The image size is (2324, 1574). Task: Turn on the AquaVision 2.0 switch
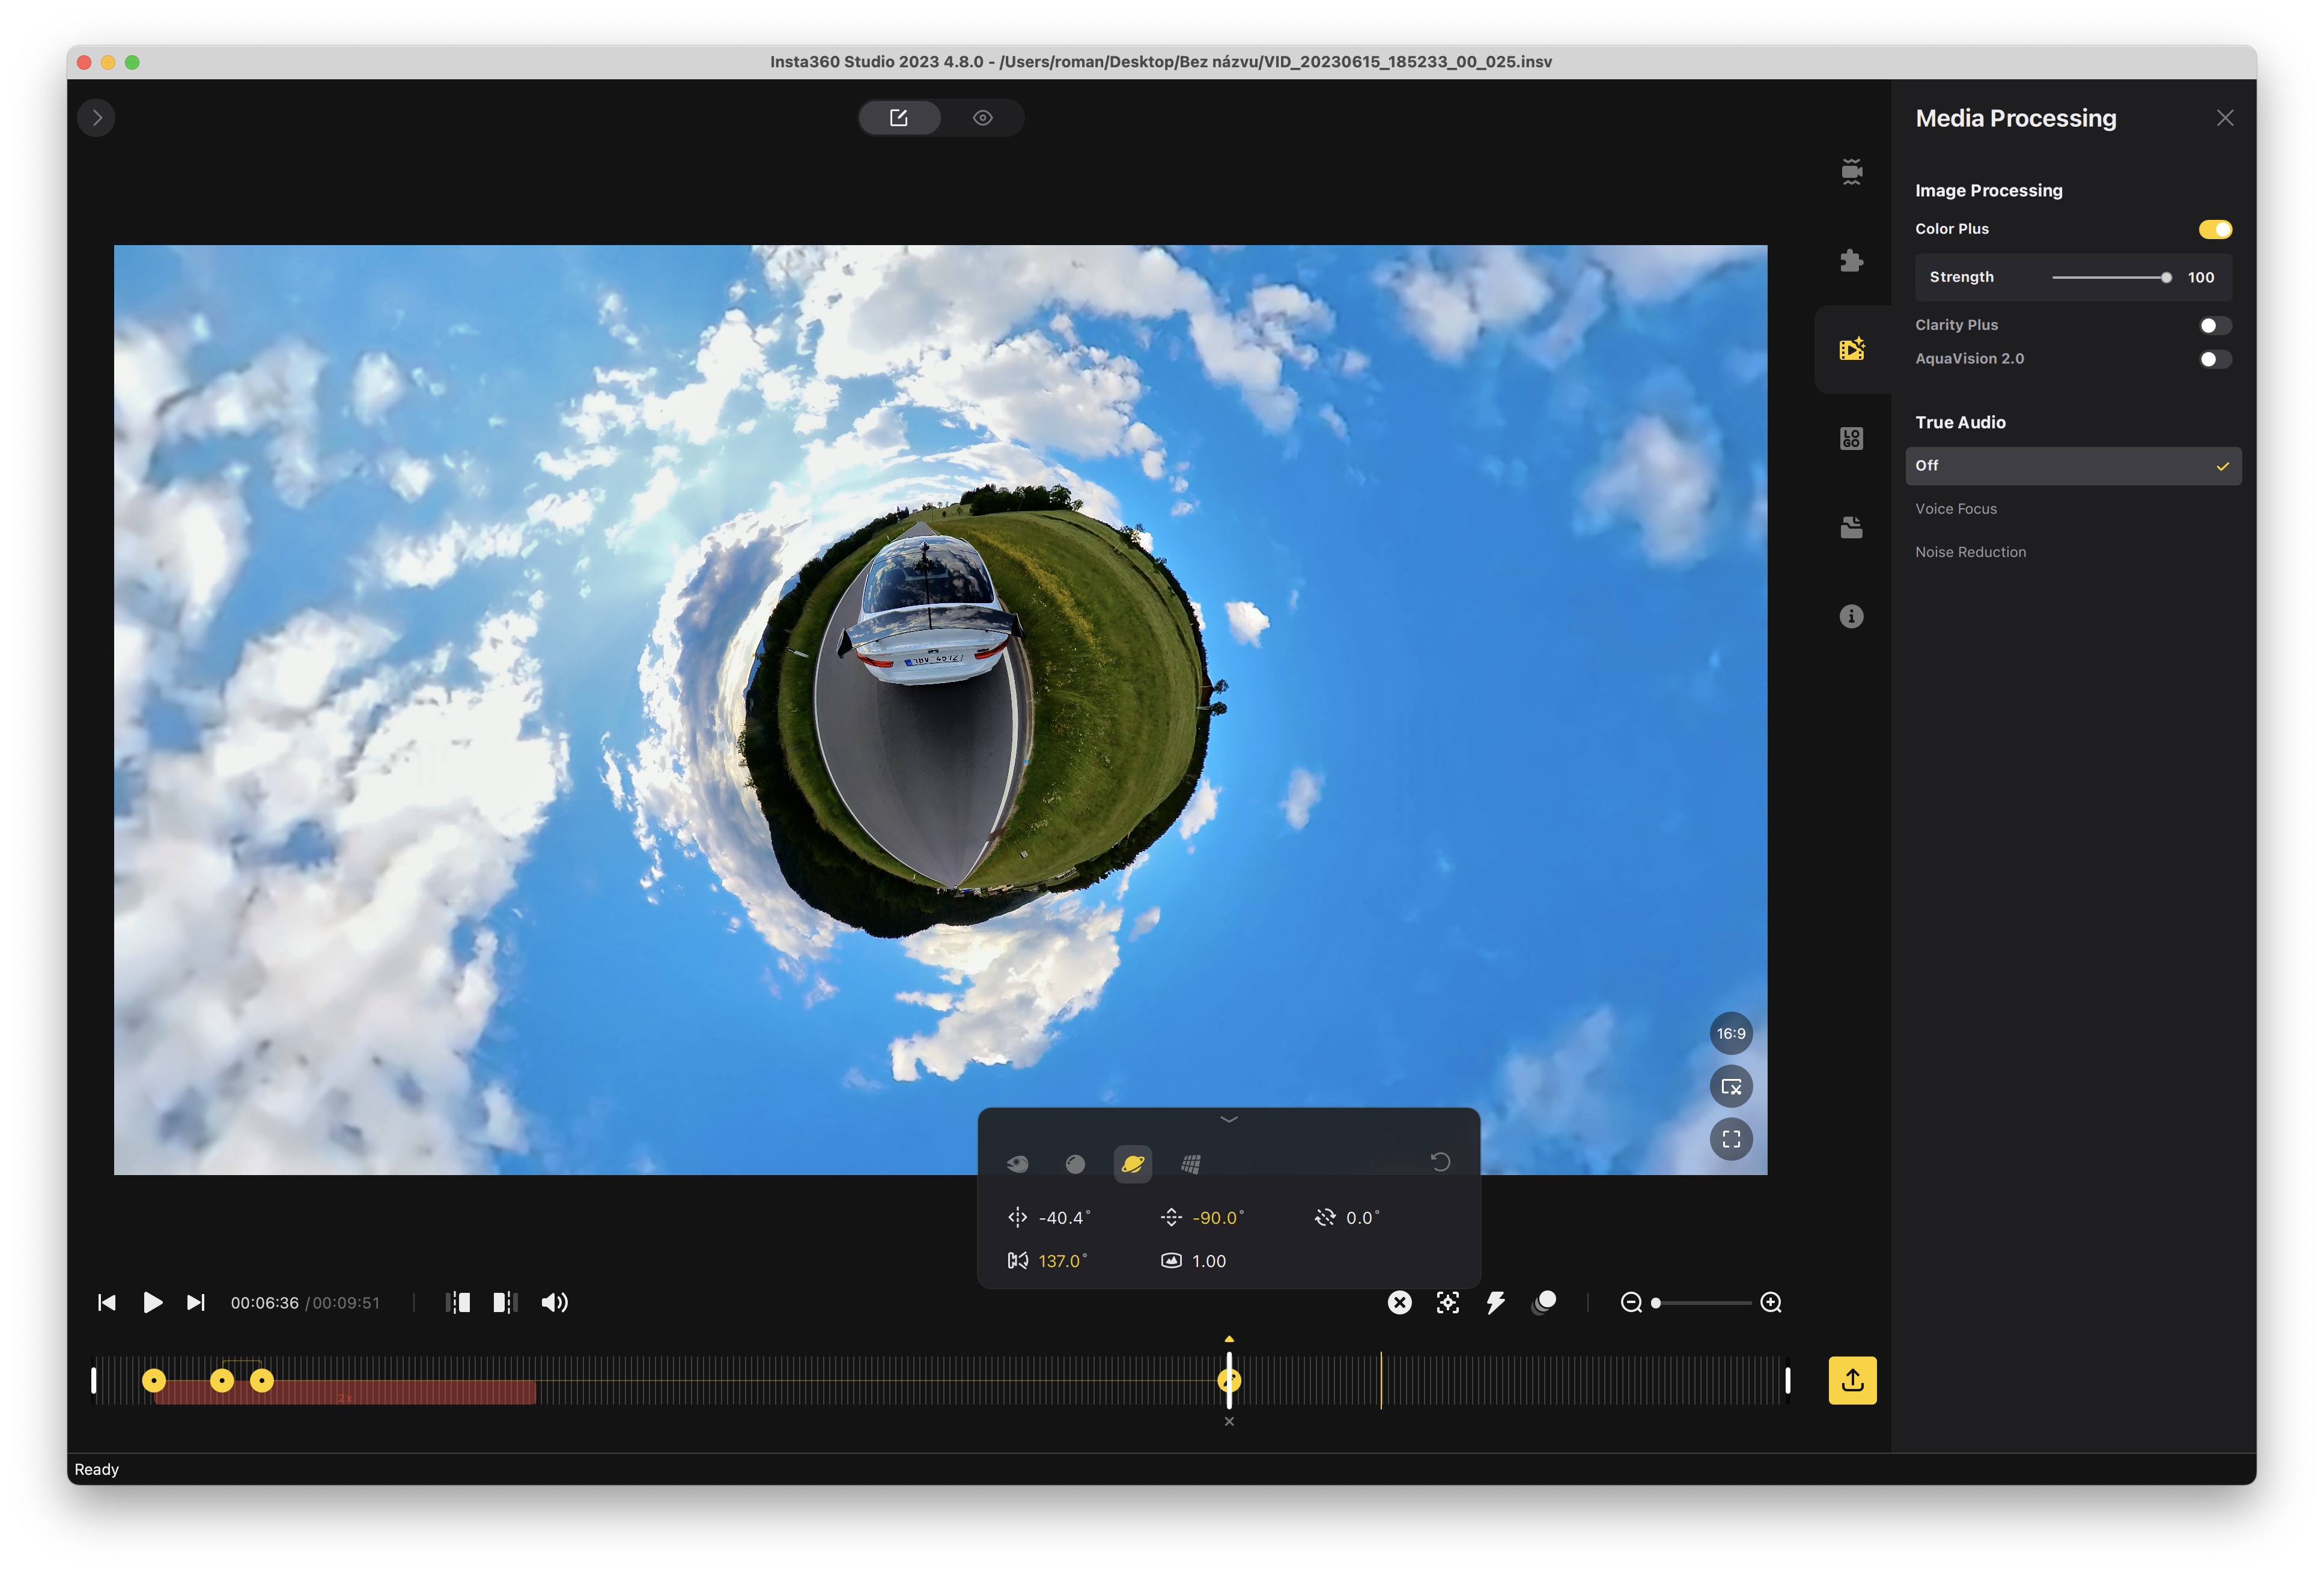pos(2214,359)
